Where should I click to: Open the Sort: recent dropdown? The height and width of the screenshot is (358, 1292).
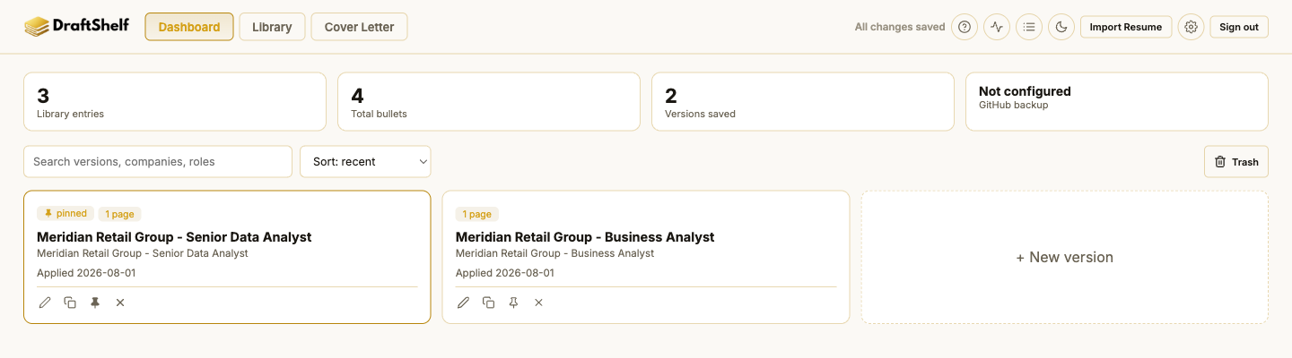click(x=365, y=162)
